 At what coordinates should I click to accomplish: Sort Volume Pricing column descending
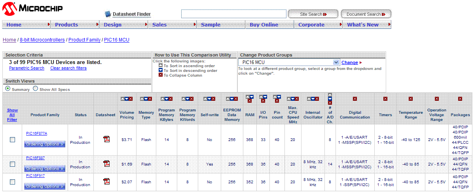point(126,99)
